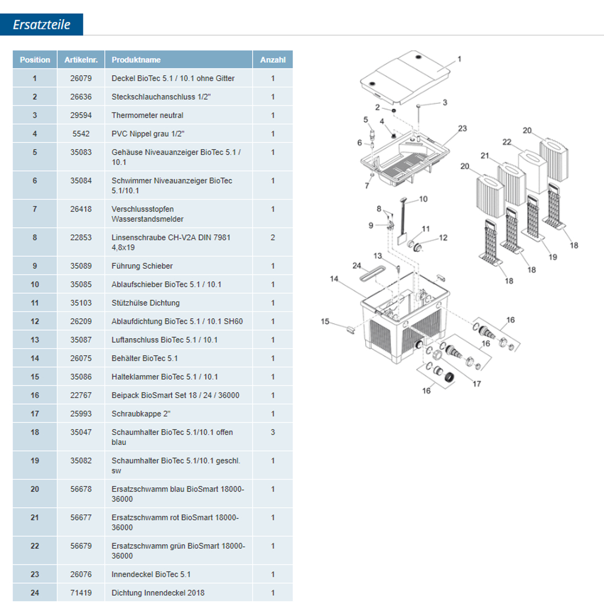This screenshot has height=614, width=604.
Task: Select 'Schraubkappe 2"' product name
Action: (x=141, y=414)
